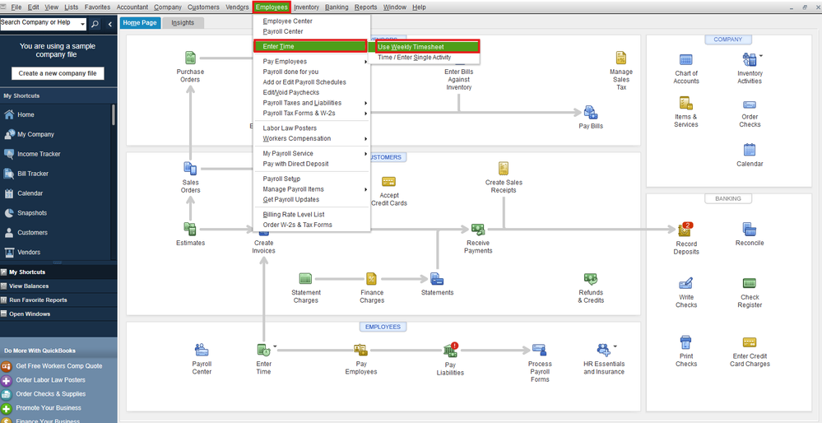Open the Estimates icon

point(190,229)
